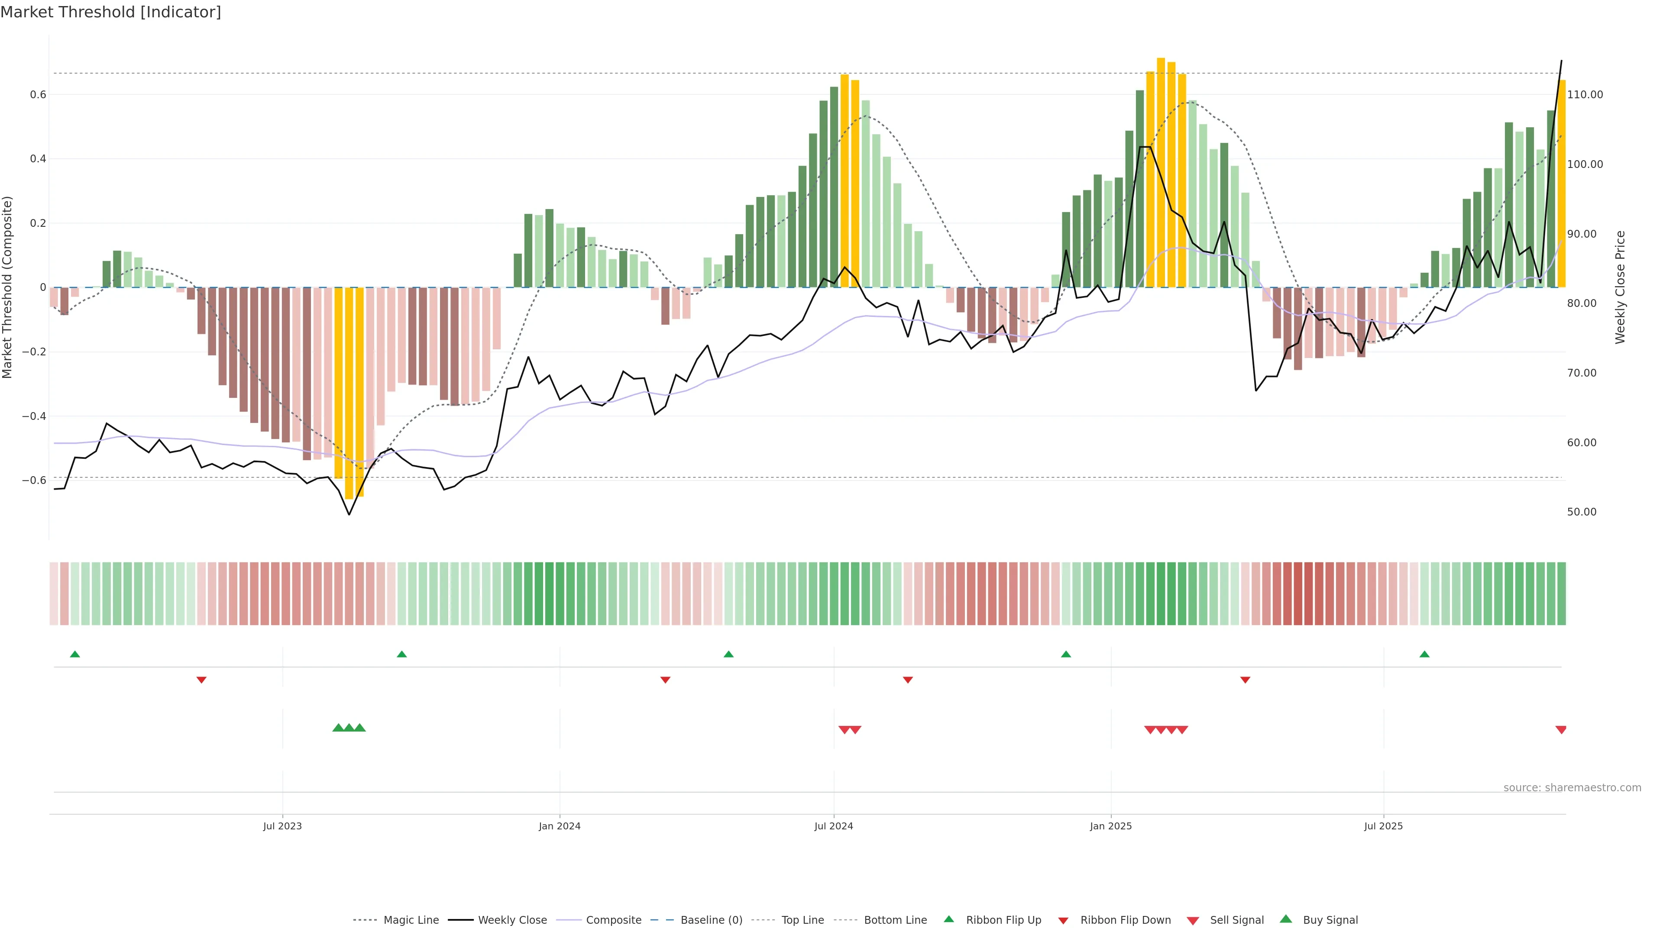
Task: Click the source sharemaestro.com text
Action: (1572, 788)
